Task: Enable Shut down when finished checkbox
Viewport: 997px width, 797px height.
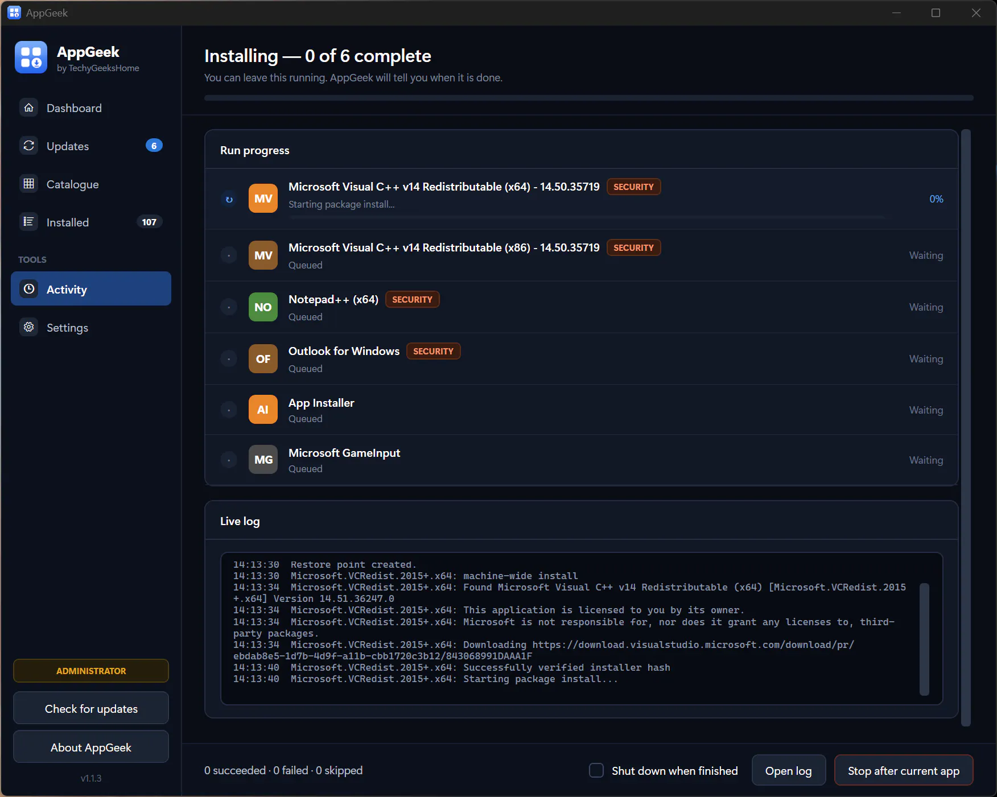Action: 596,770
